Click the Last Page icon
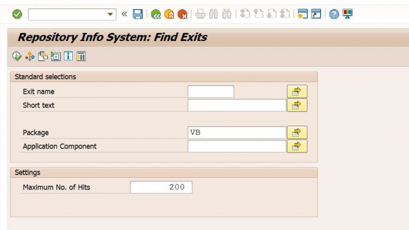The height and width of the screenshot is (230, 409). point(285,13)
